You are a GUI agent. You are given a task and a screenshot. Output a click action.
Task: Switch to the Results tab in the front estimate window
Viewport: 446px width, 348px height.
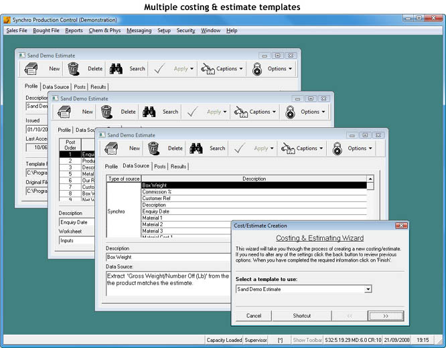click(x=178, y=167)
